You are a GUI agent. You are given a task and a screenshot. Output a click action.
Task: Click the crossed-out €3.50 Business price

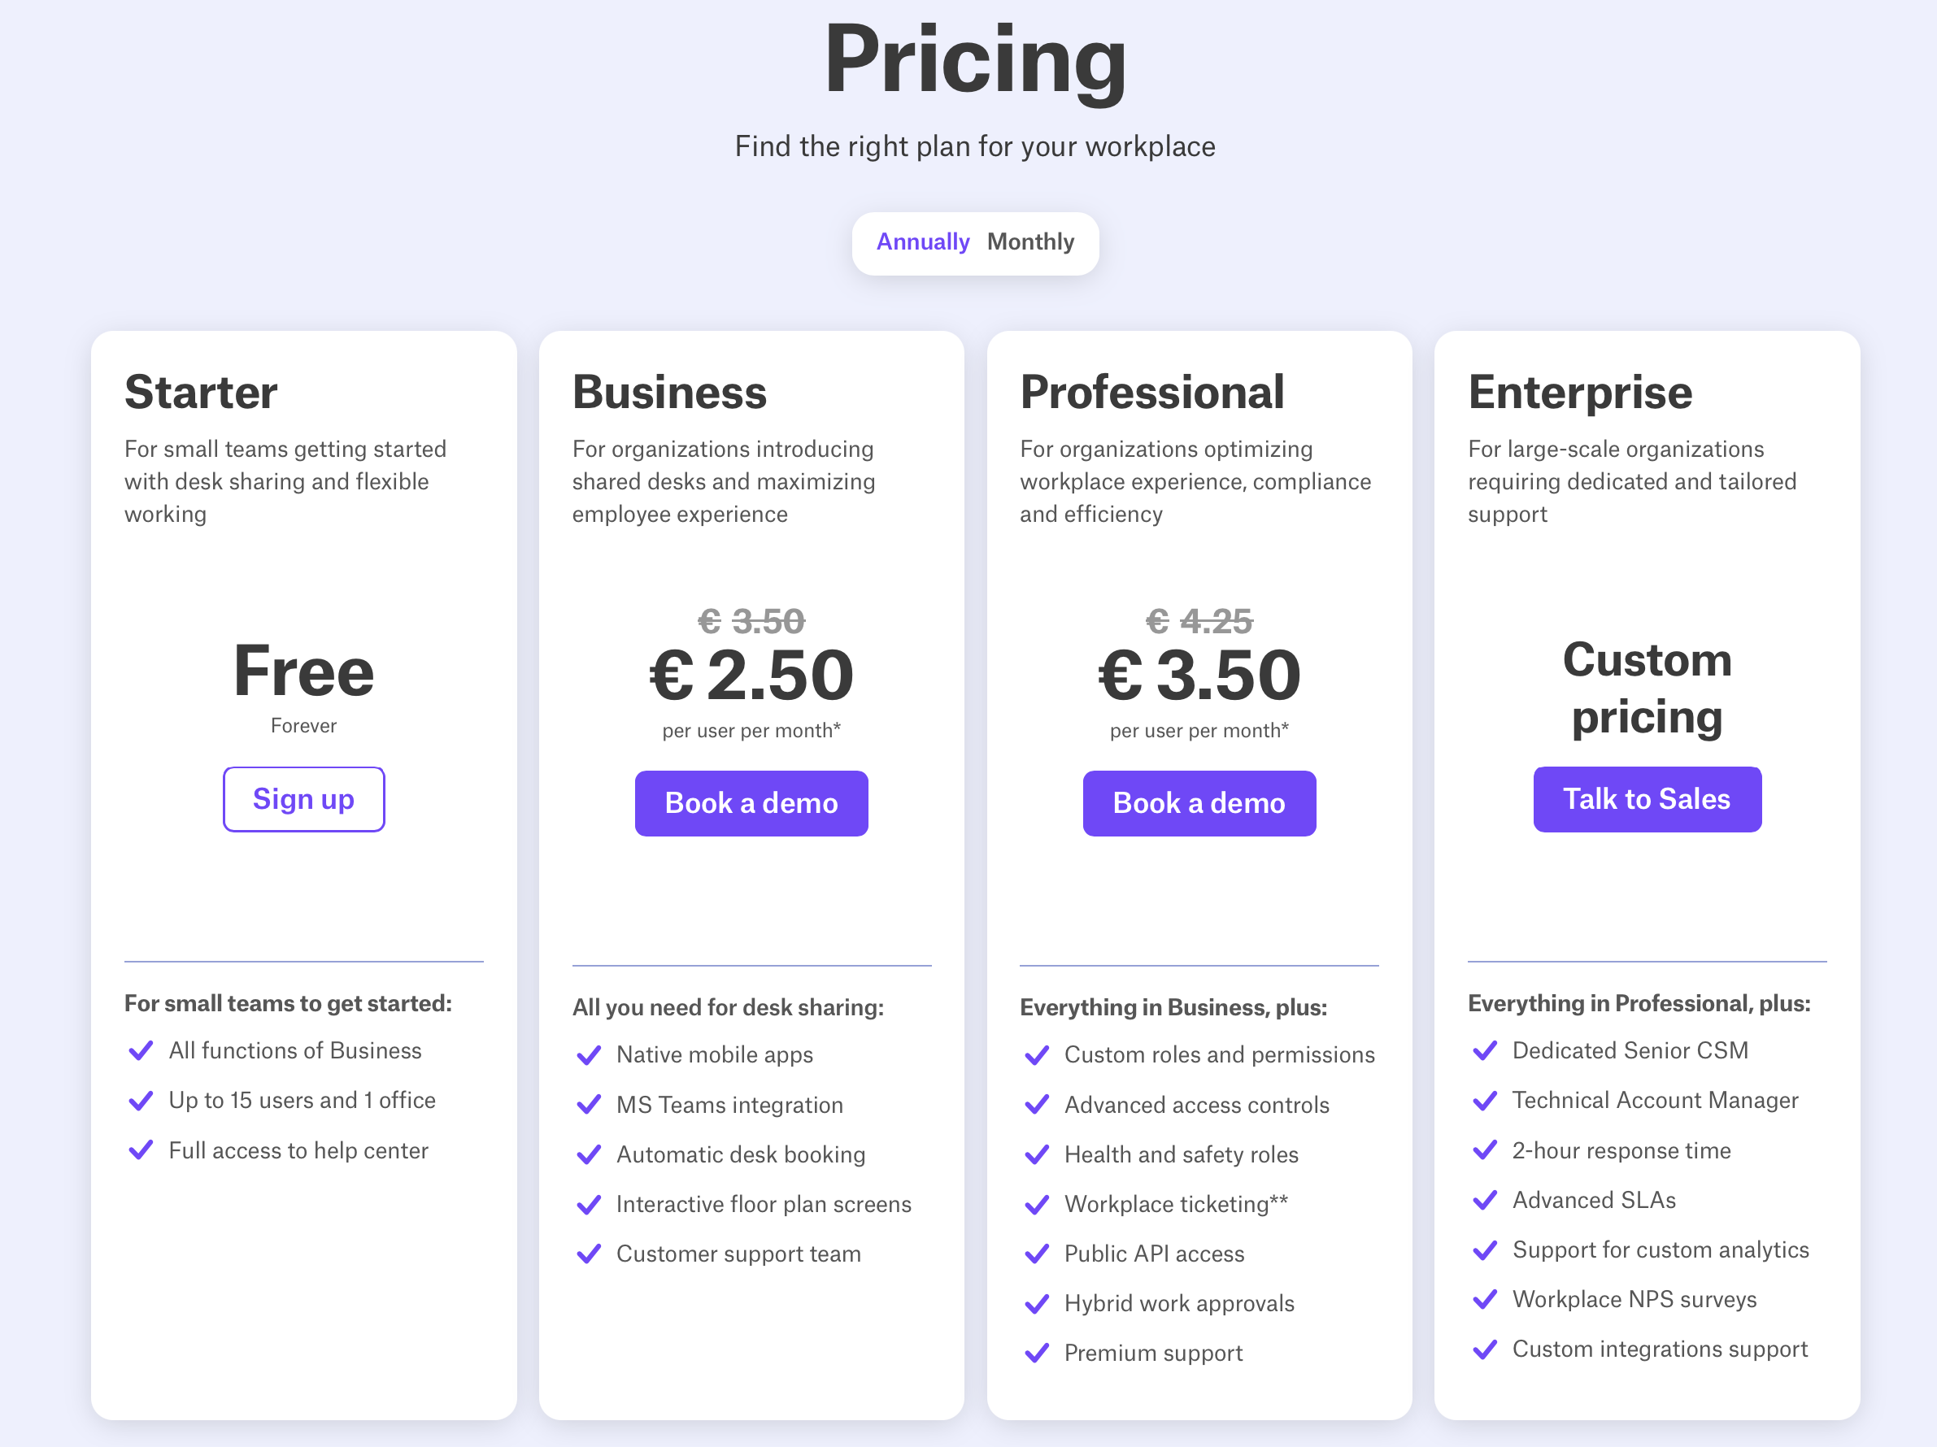[751, 620]
